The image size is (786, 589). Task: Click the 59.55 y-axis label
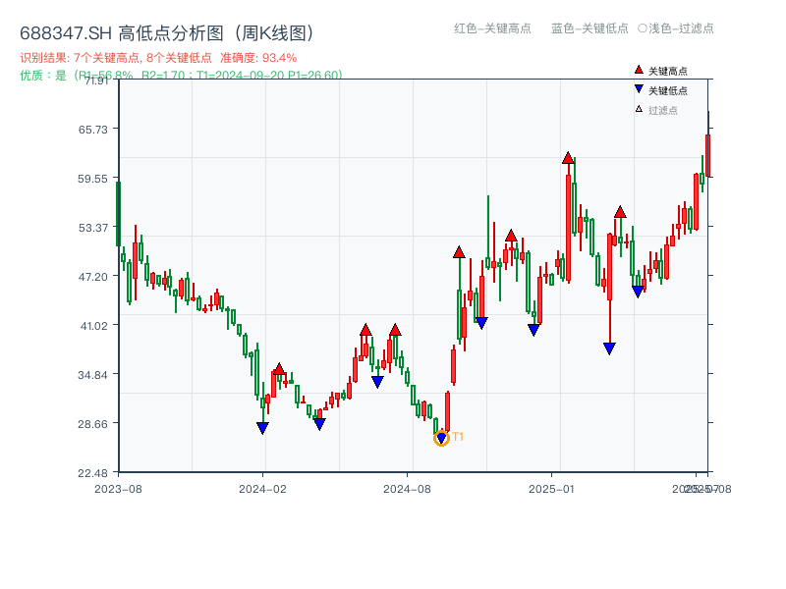(92, 179)
